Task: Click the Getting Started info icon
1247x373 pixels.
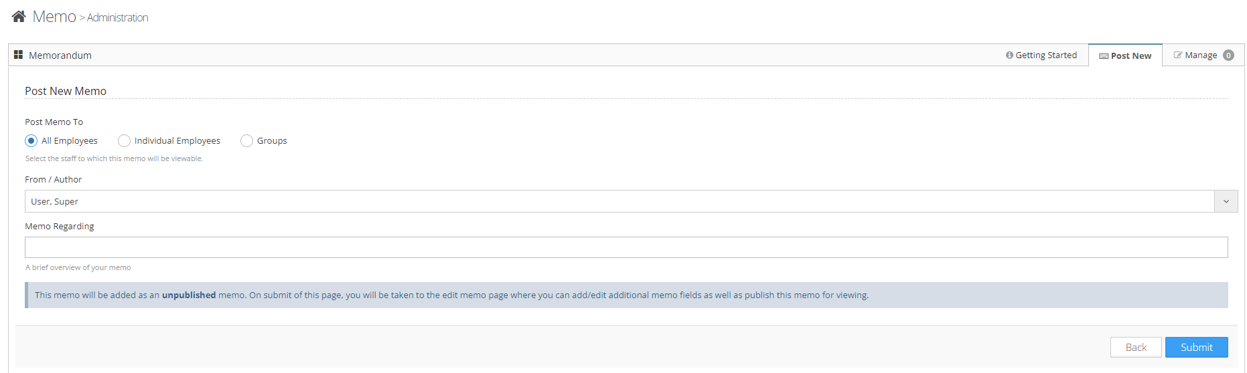Action: click(x=1009, y=55)
